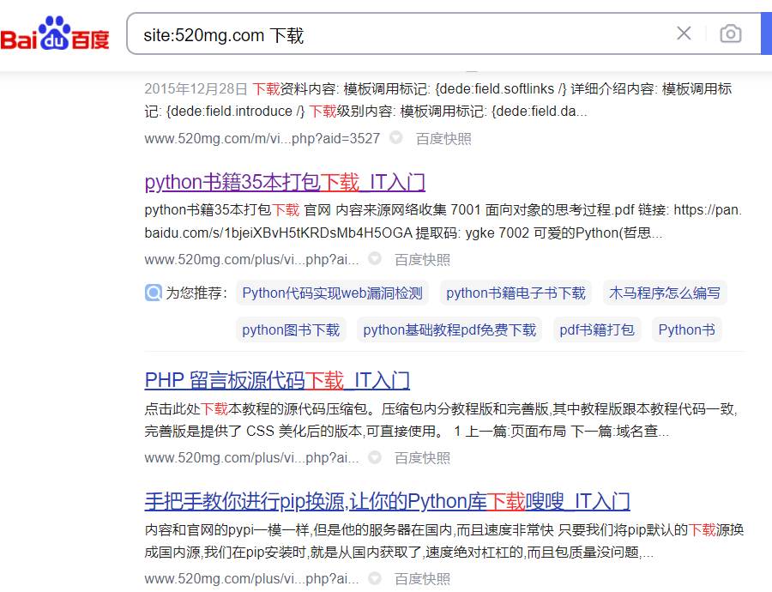Screen dimensions: 772x592
Task: Open 百度快照 under python书籍35本 result
Action: (x=422, y=260)
